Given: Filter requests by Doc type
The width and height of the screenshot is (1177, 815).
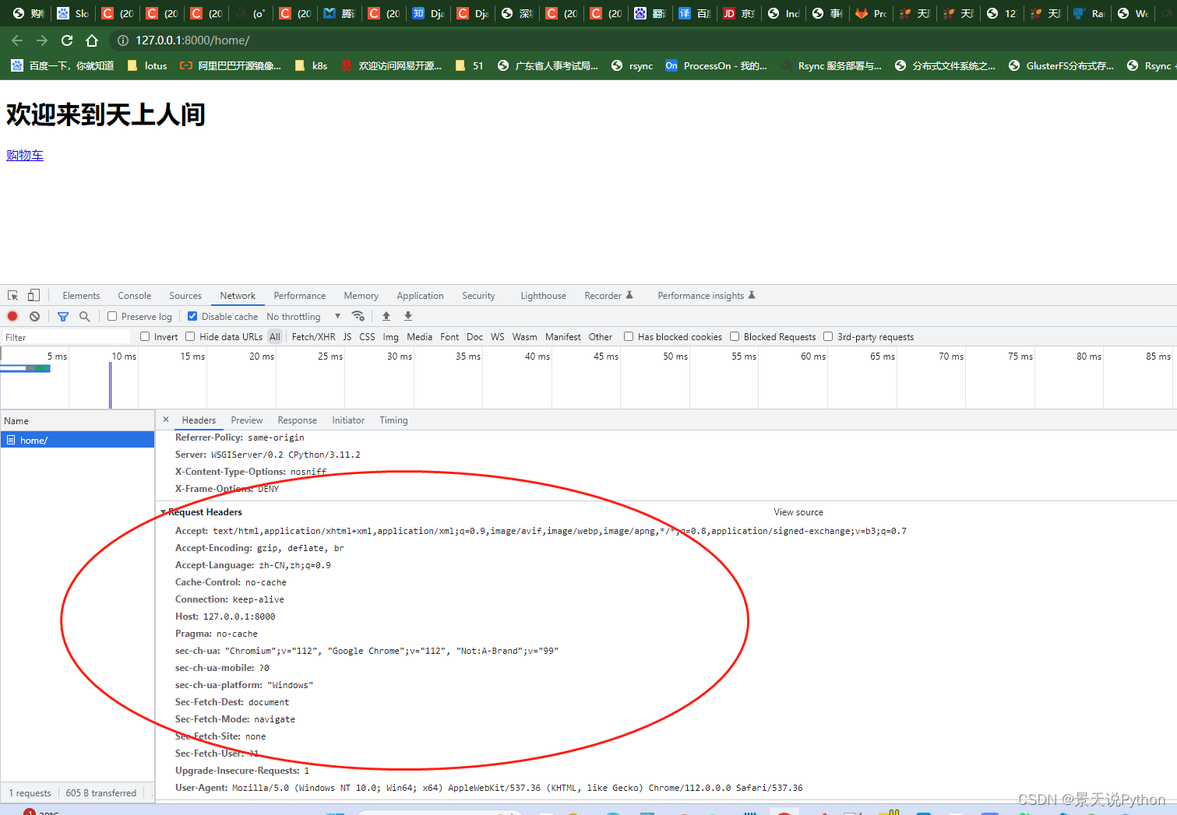Looking at the screenshot, I should (474, 337).
